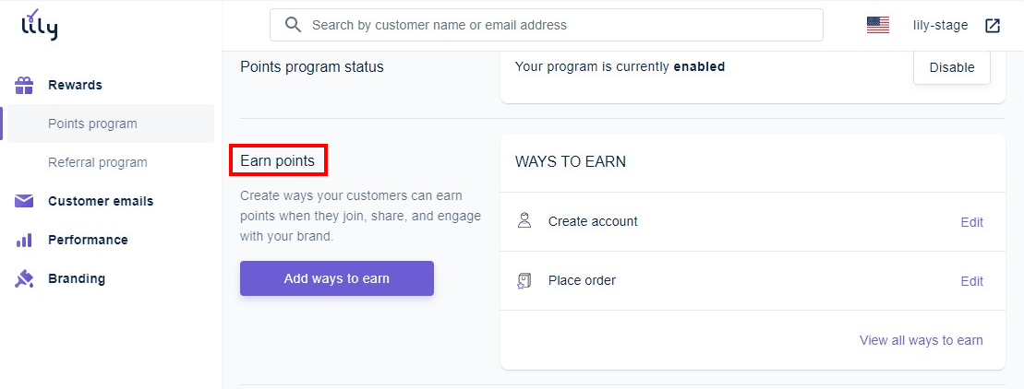Edit the Create account earning rule
Screen dimensions: 1024x389
pyautogui.click(x=971, y=222)
